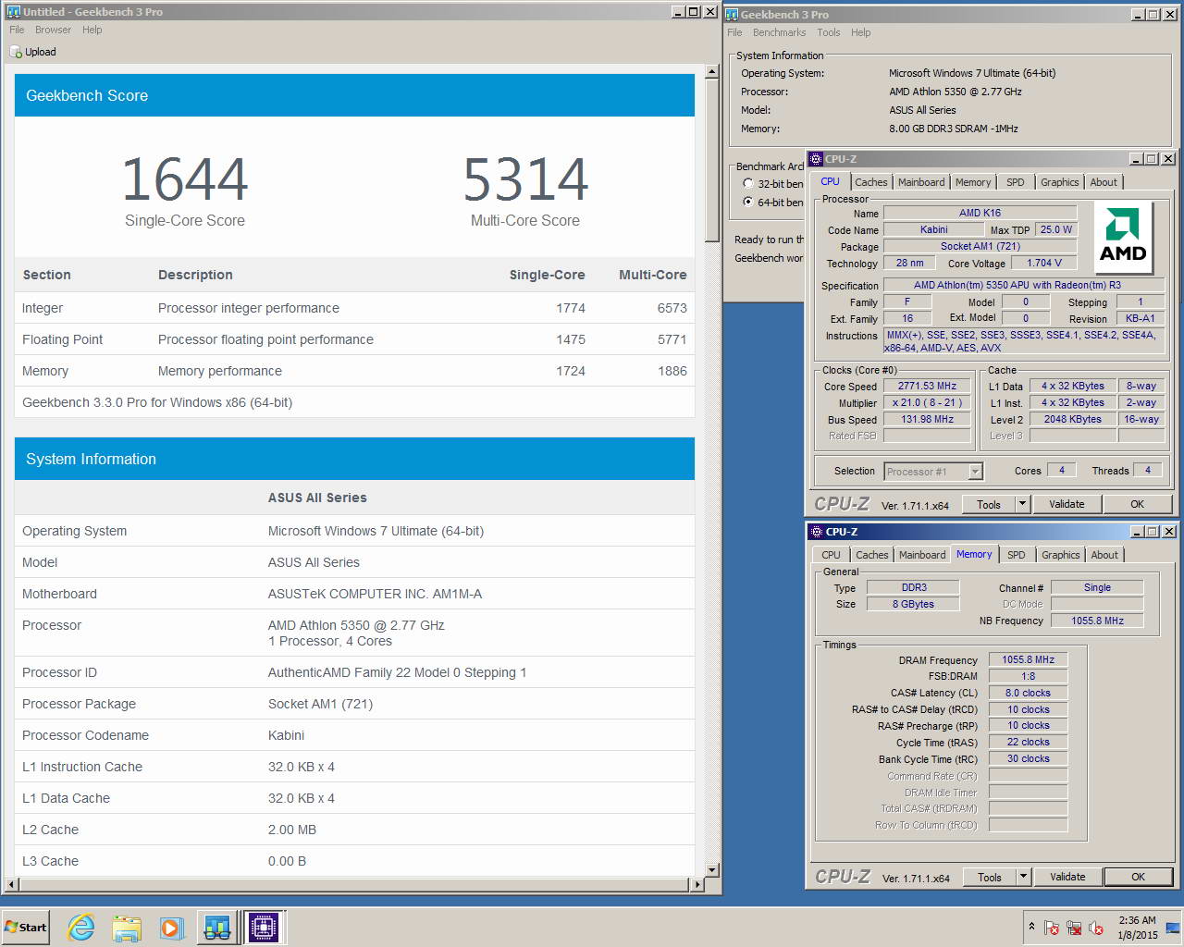The image size is (1184, 947).
Task: Click the Geekbench 3 Pro launcher window icon
Action: pyautogui.click(x=732, y=14)
